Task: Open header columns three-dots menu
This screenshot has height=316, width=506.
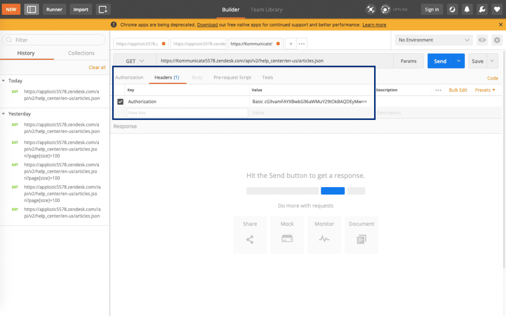Action: [x=438, y=90]
